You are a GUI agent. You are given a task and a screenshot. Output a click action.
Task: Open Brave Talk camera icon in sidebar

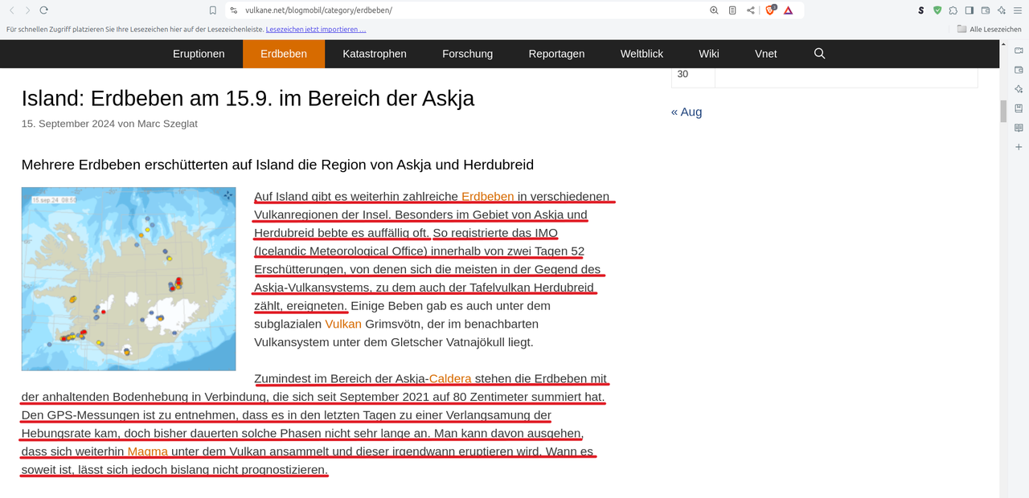pos(1019,51)
